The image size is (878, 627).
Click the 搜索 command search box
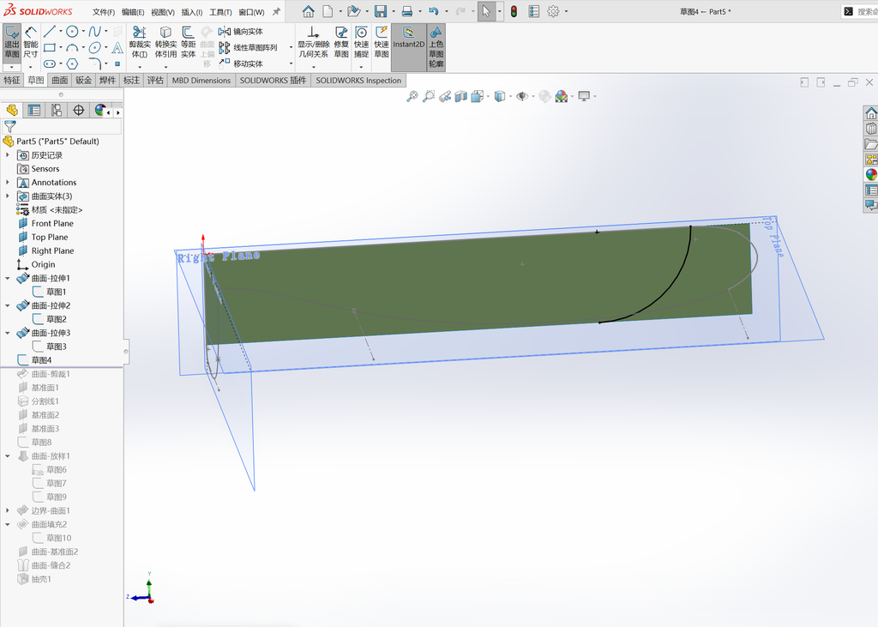point(860,11)
